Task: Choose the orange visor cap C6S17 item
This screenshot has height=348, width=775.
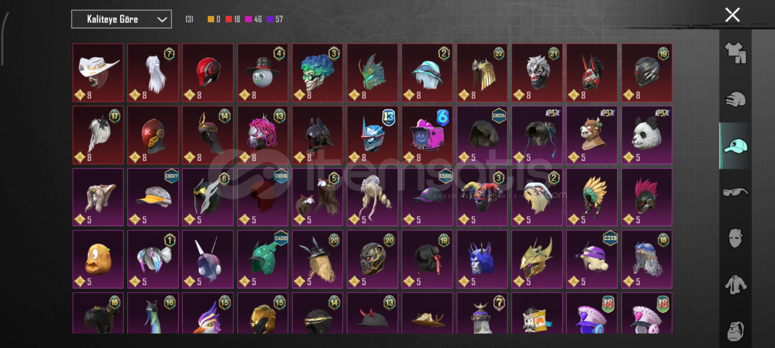Action: (x=153, y=197)
